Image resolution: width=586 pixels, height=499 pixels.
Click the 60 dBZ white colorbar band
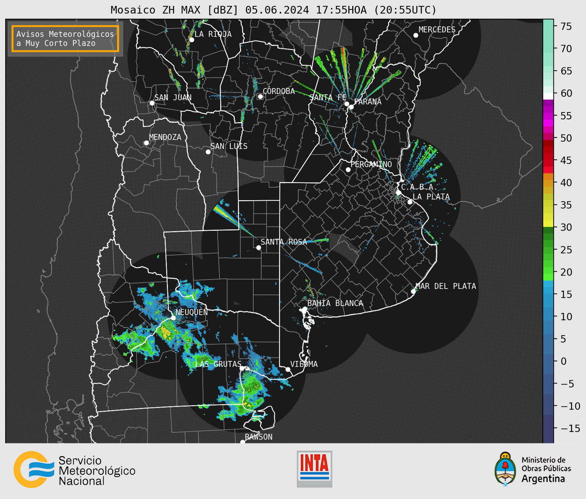pyautogui.click(x=548, y=96)
